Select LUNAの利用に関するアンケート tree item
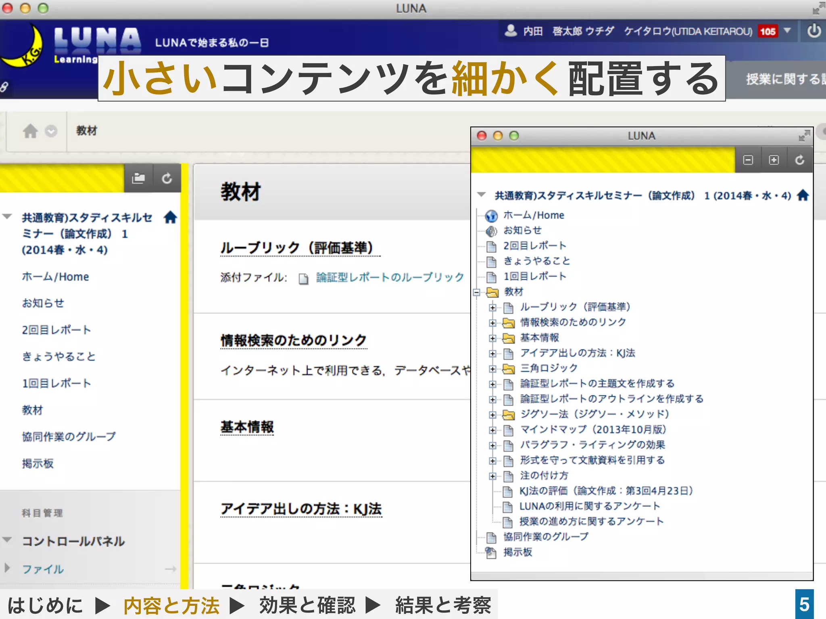 [590, 506]
